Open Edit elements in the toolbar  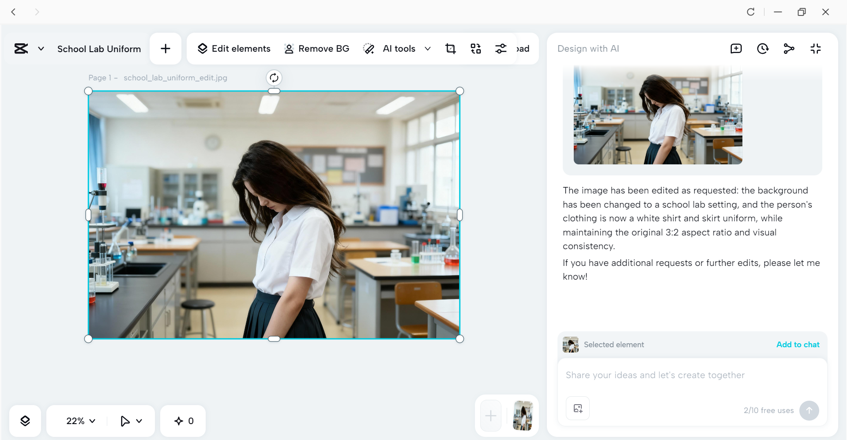[x=233, y=49]
